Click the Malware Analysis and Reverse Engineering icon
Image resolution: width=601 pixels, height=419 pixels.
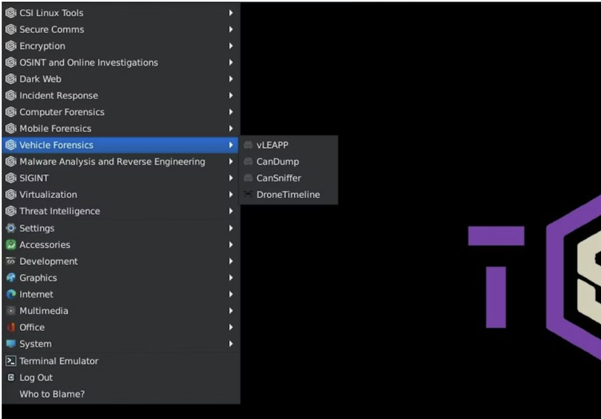11,162
